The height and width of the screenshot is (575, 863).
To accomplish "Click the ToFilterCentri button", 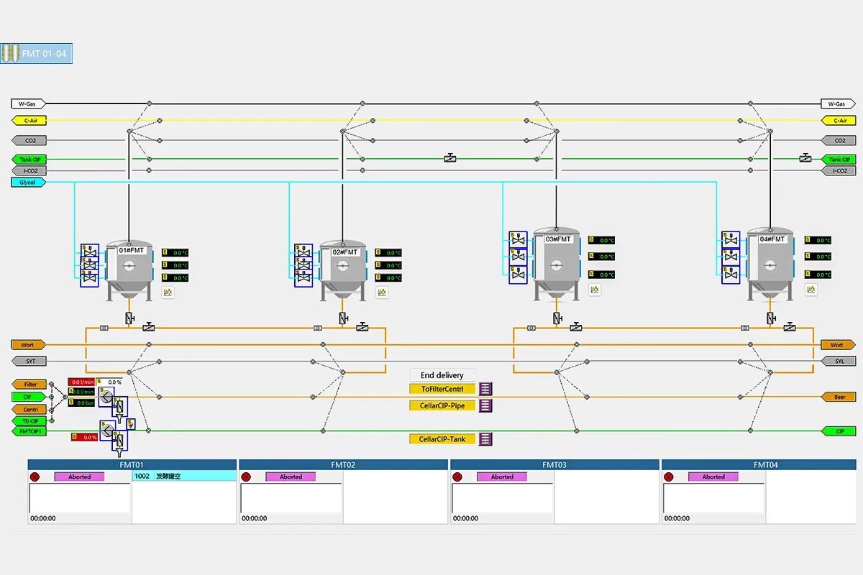I will pyautogui.click(x=442, y=389).
